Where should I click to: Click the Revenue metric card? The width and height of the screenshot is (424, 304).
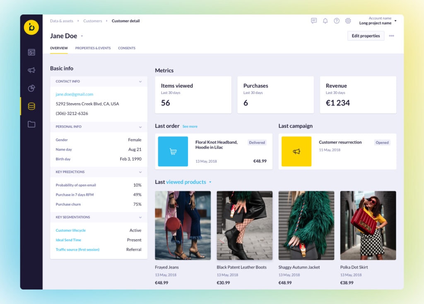click(358, 95)
